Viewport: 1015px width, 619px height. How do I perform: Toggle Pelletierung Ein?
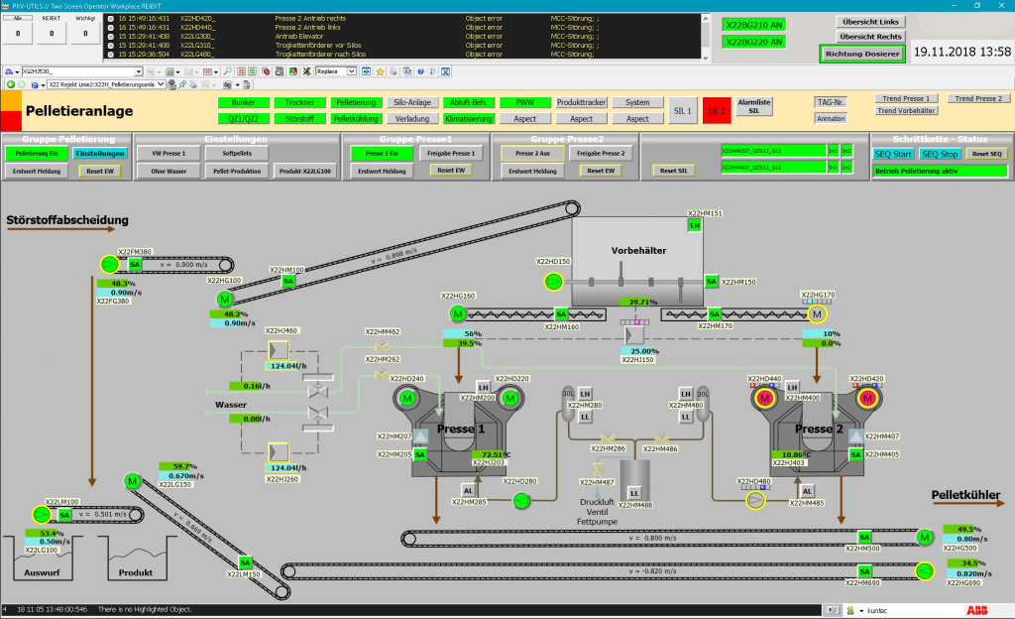coord(35,154)
